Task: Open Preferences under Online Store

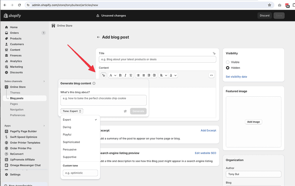Action: pos(18,115)
